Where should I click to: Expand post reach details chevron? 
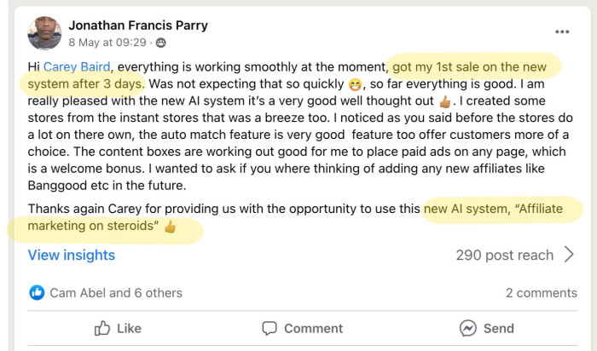[570, 255]
